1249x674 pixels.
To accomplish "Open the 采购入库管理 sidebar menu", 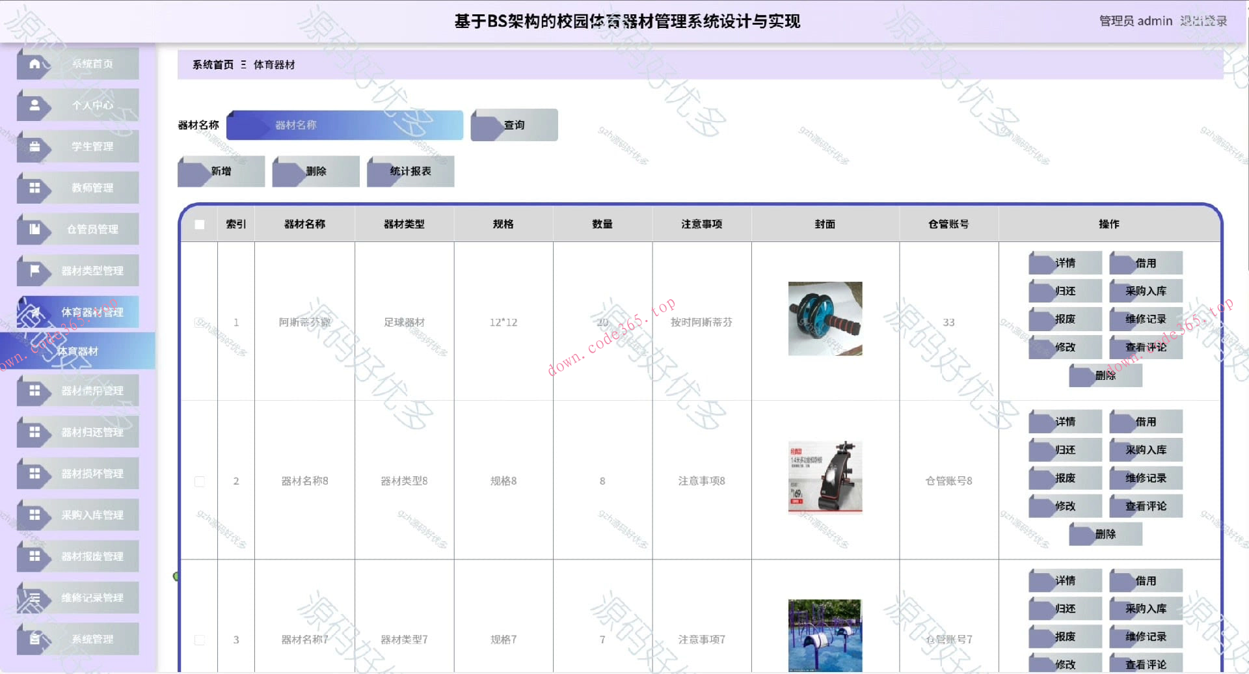I will pyautogui.click(x=78, y=515).
